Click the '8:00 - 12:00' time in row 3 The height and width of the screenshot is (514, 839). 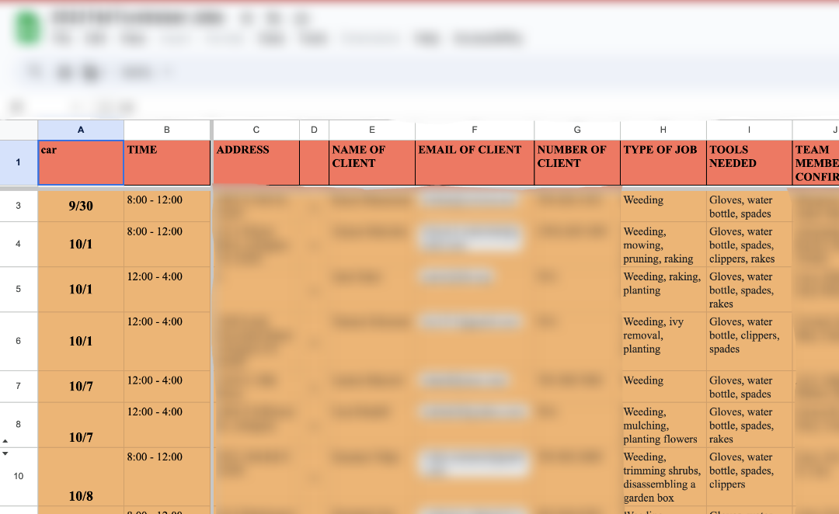(x=167, y=206)
